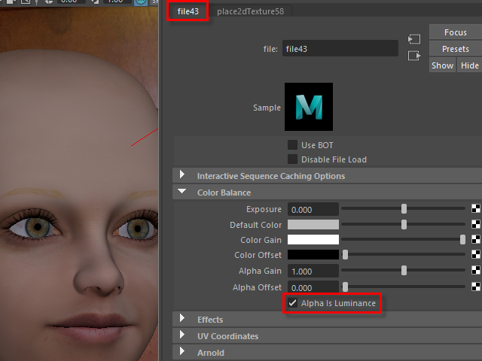Image resolution: width=482 pixels, height=361 pixels.
Task: Open map connection for Default Color
Action: (476, 224)
